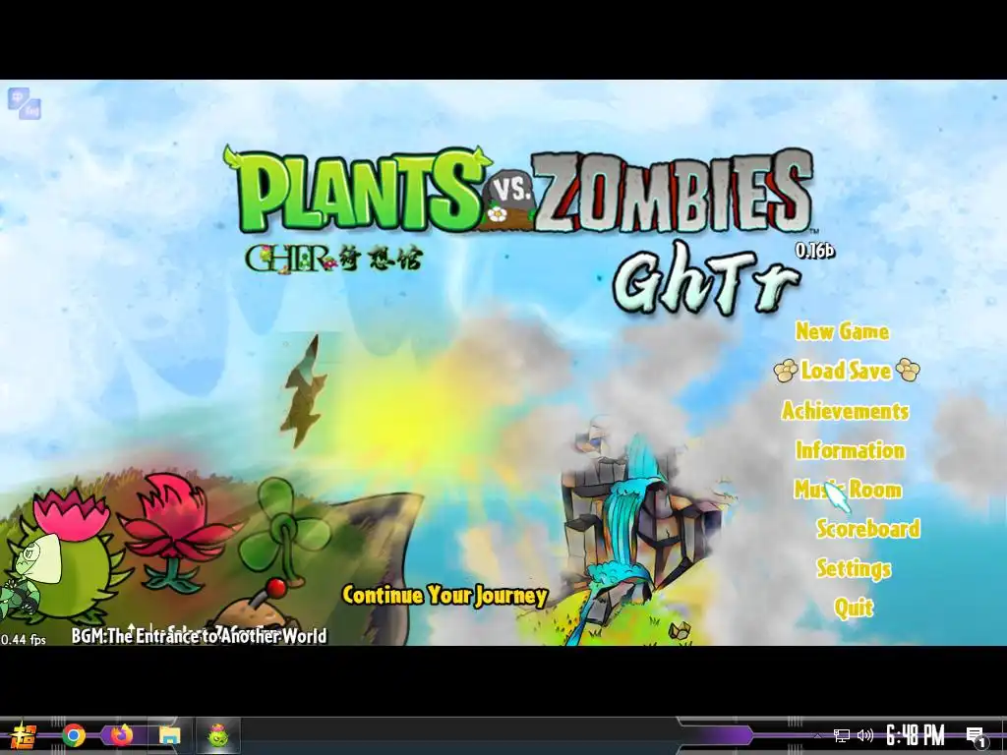Click the paw icon left of Load Save
This screenshot has height=755, width=1007.
click(x=786, y=371)
